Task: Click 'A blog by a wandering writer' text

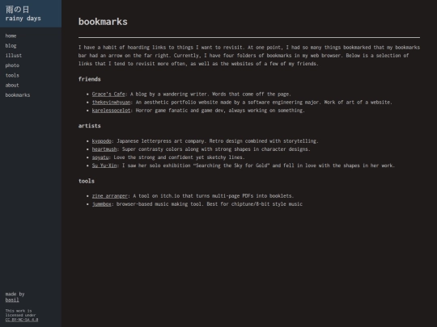Action: click(168, 94)
